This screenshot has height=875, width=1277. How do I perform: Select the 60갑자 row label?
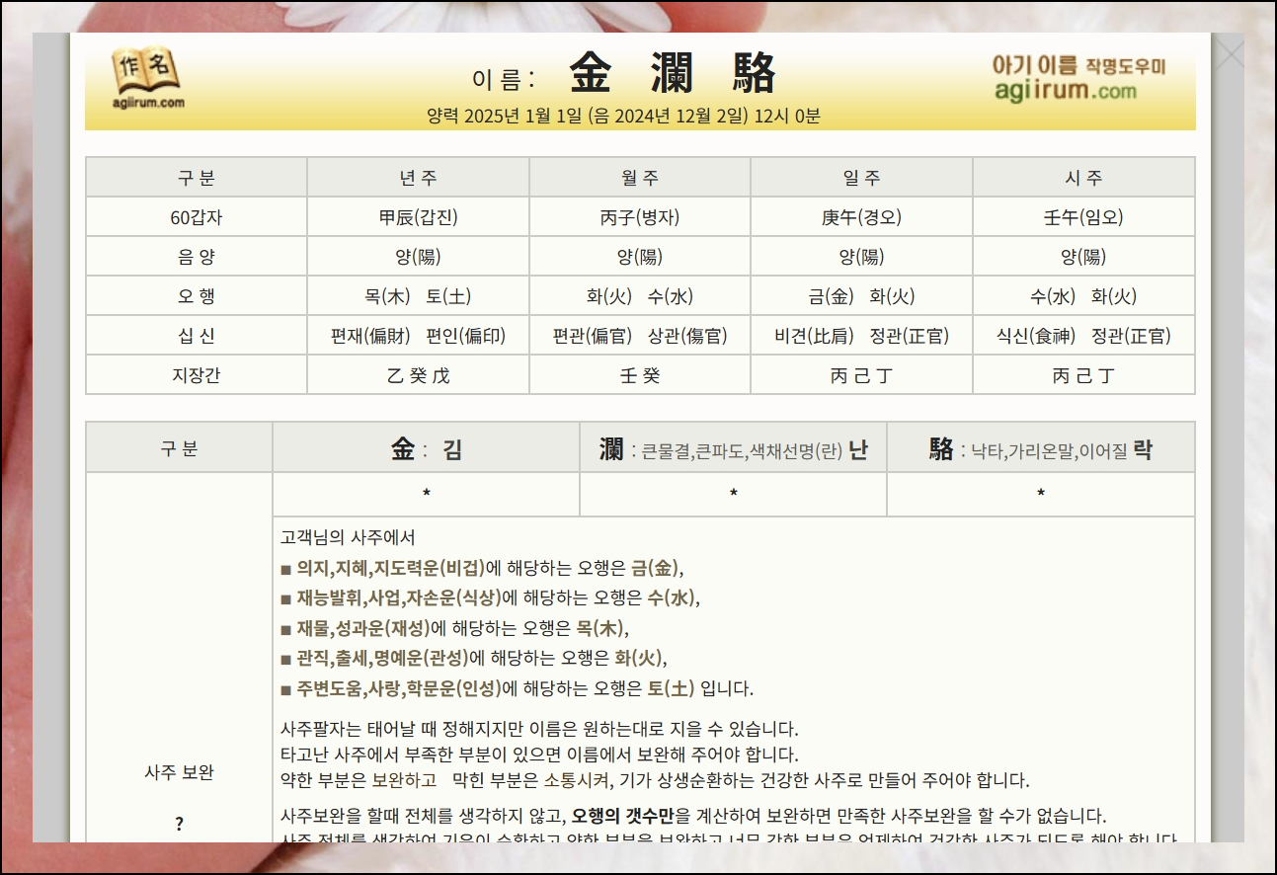point(197,217)
